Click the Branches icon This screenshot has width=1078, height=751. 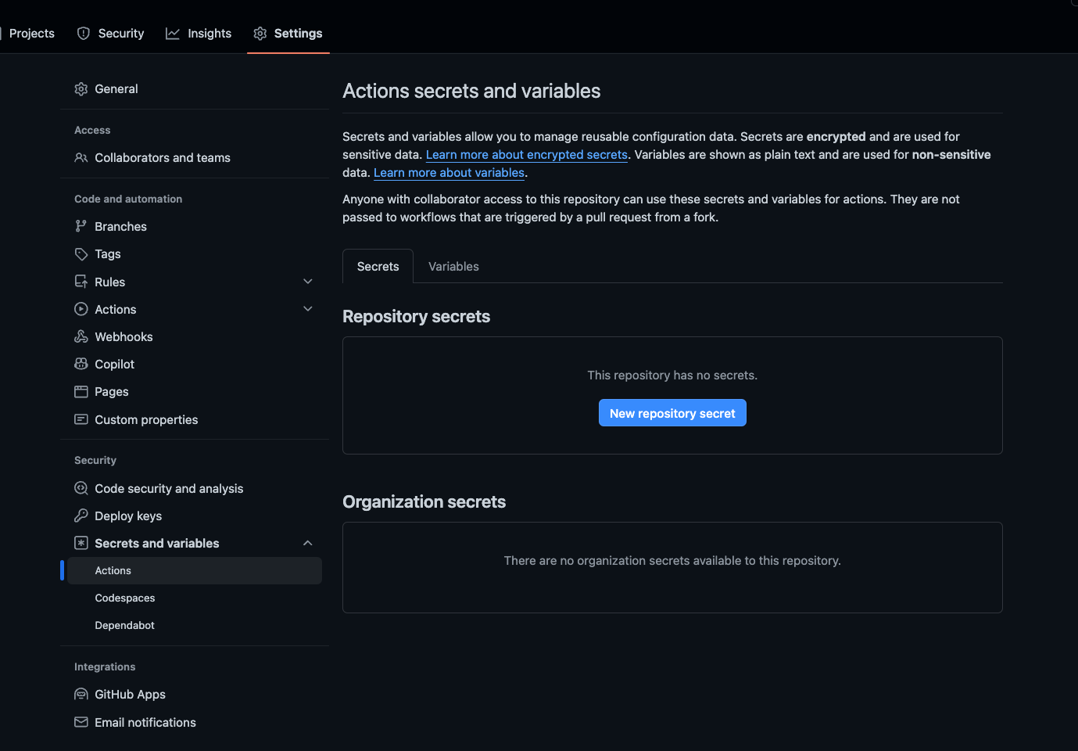(x=81, y=226)
